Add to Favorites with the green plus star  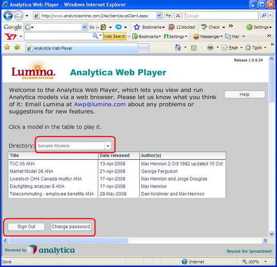click(17, 47)
